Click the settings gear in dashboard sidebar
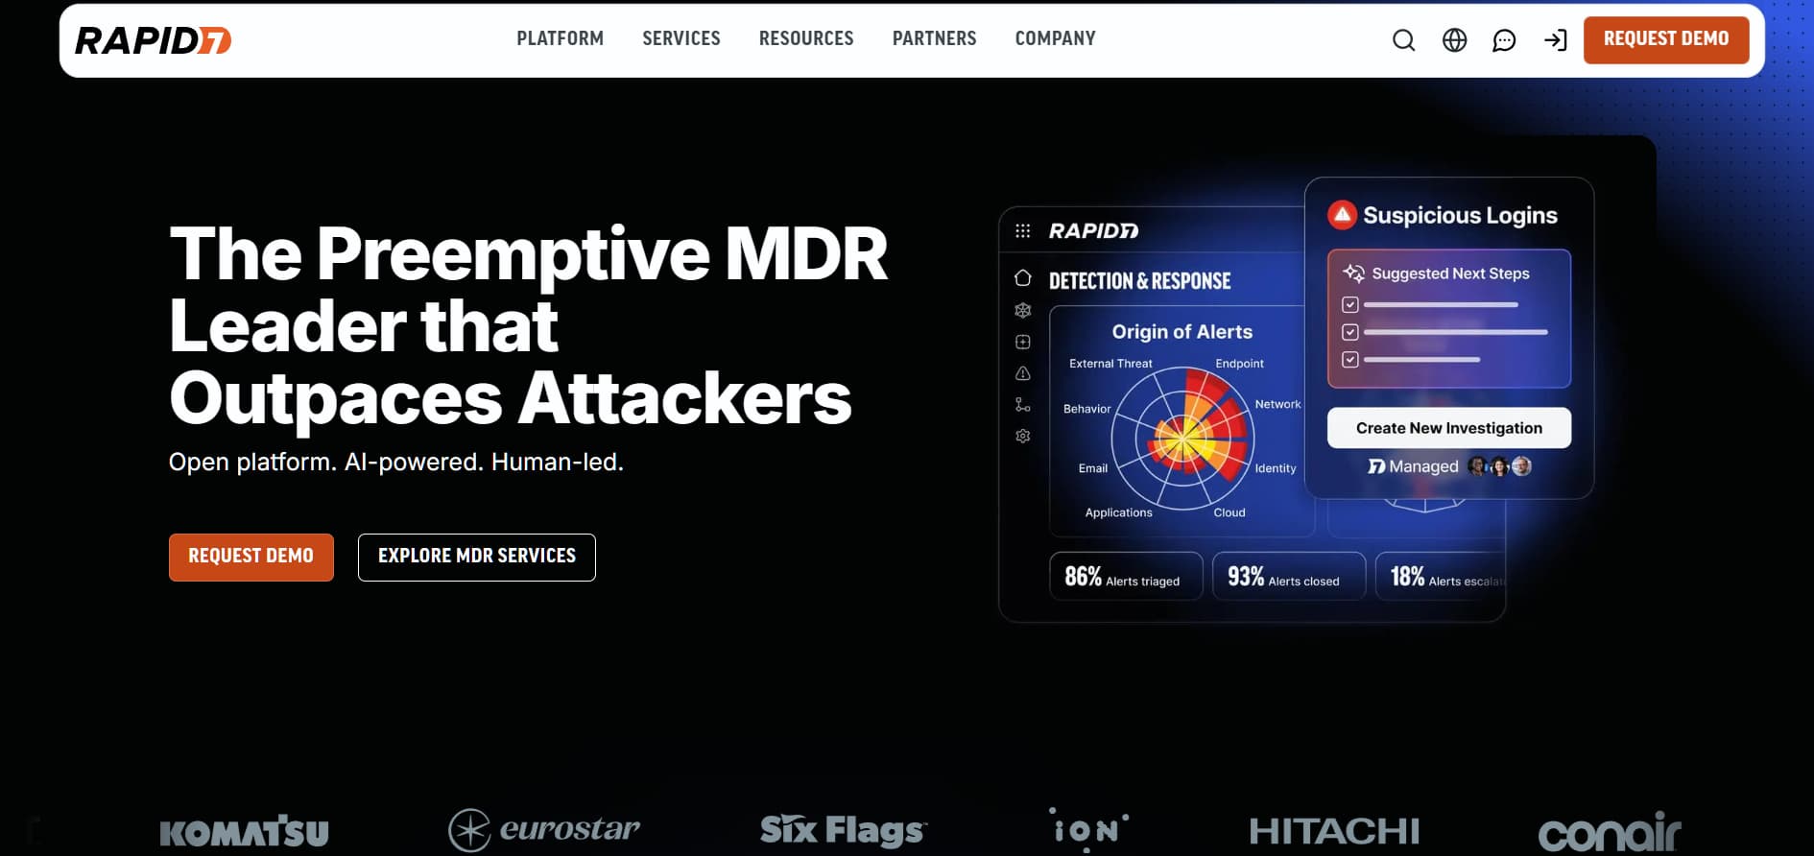1814x856 pixels. tap(1023, 436)
